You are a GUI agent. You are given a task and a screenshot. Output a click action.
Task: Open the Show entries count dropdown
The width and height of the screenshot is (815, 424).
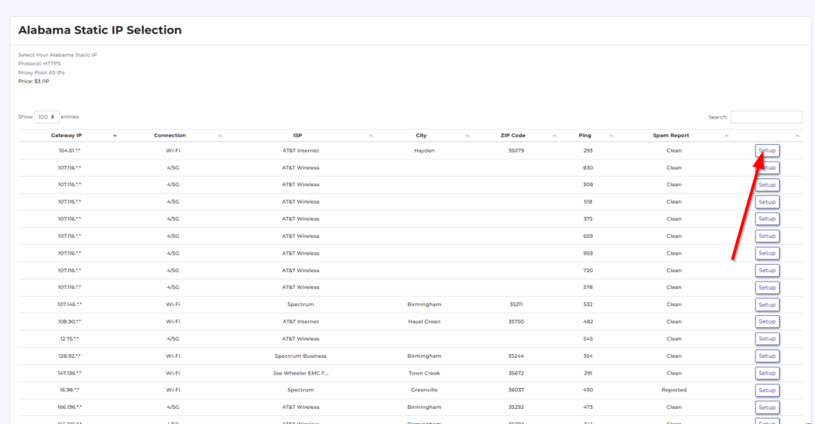point(47,117)
